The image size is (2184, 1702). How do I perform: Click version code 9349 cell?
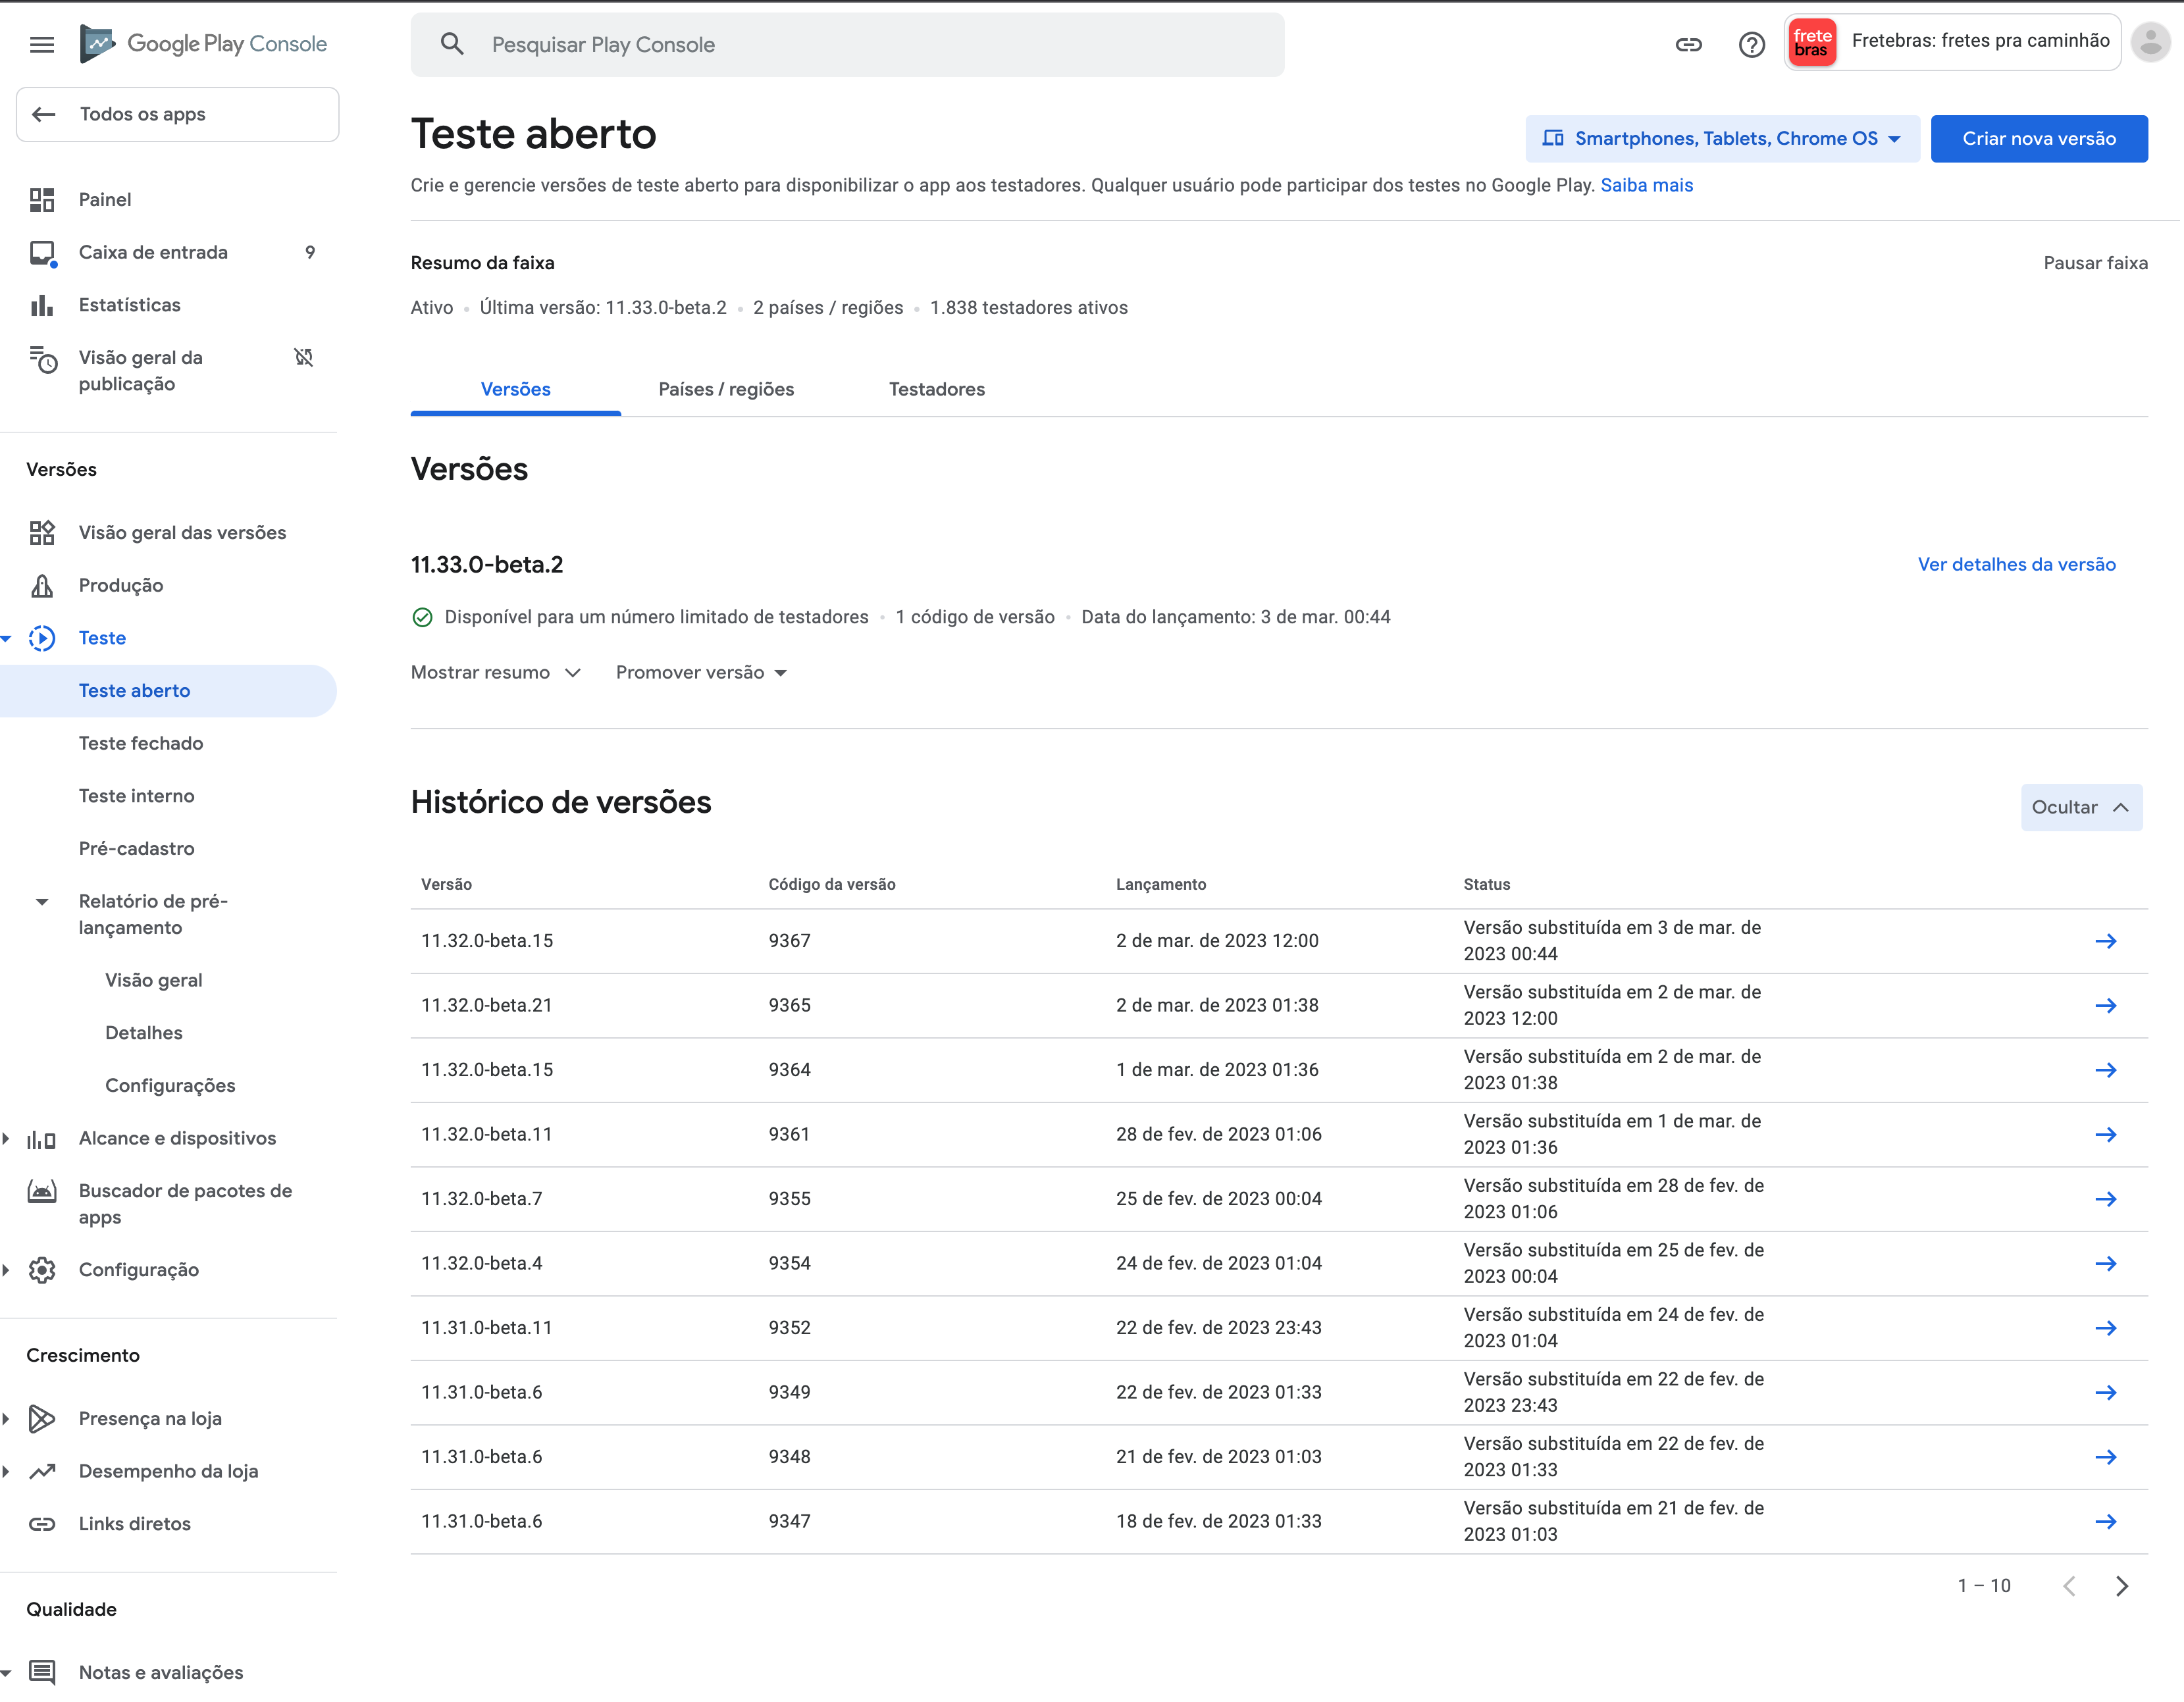pyautogui.click(x=789, y=1393)
